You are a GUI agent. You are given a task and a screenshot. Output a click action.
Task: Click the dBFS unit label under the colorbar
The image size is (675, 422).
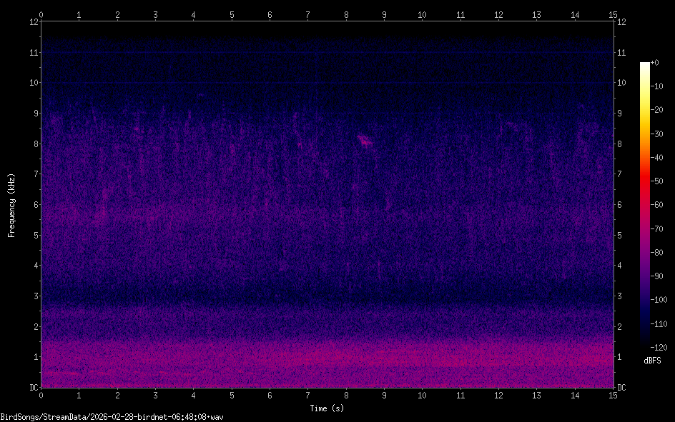[653, 361]
